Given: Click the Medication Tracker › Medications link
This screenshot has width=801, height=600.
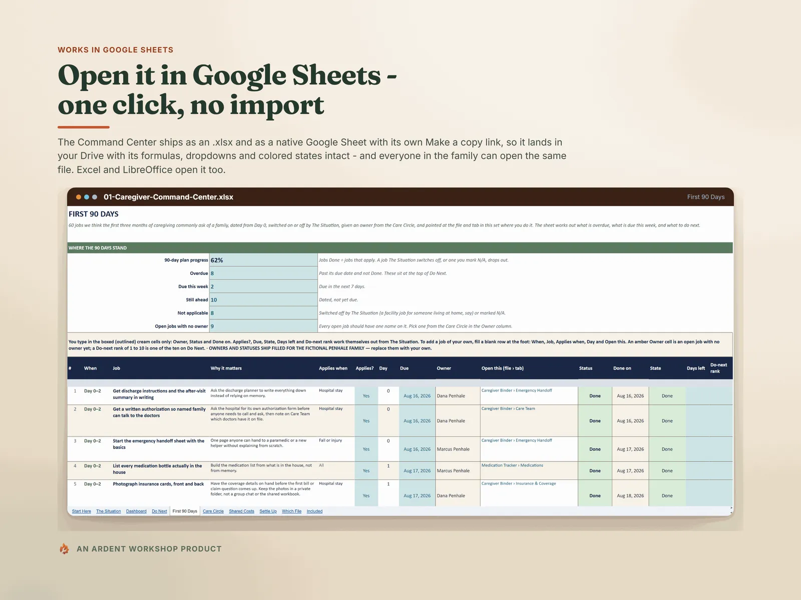Looking at the screenshot, I should [x=512, y=465].
